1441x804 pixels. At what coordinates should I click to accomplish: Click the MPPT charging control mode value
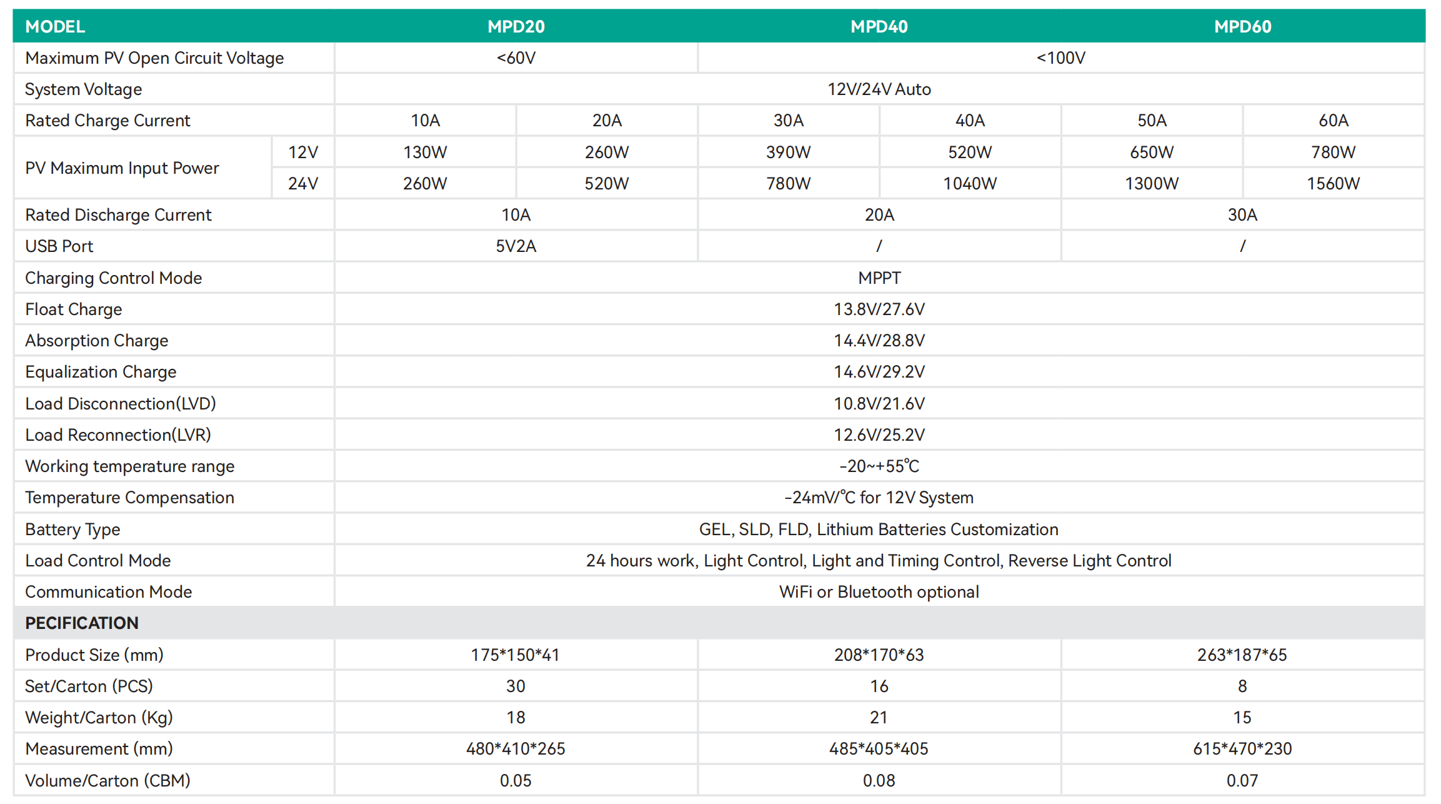pyautogui.click(x=879, y=278)
